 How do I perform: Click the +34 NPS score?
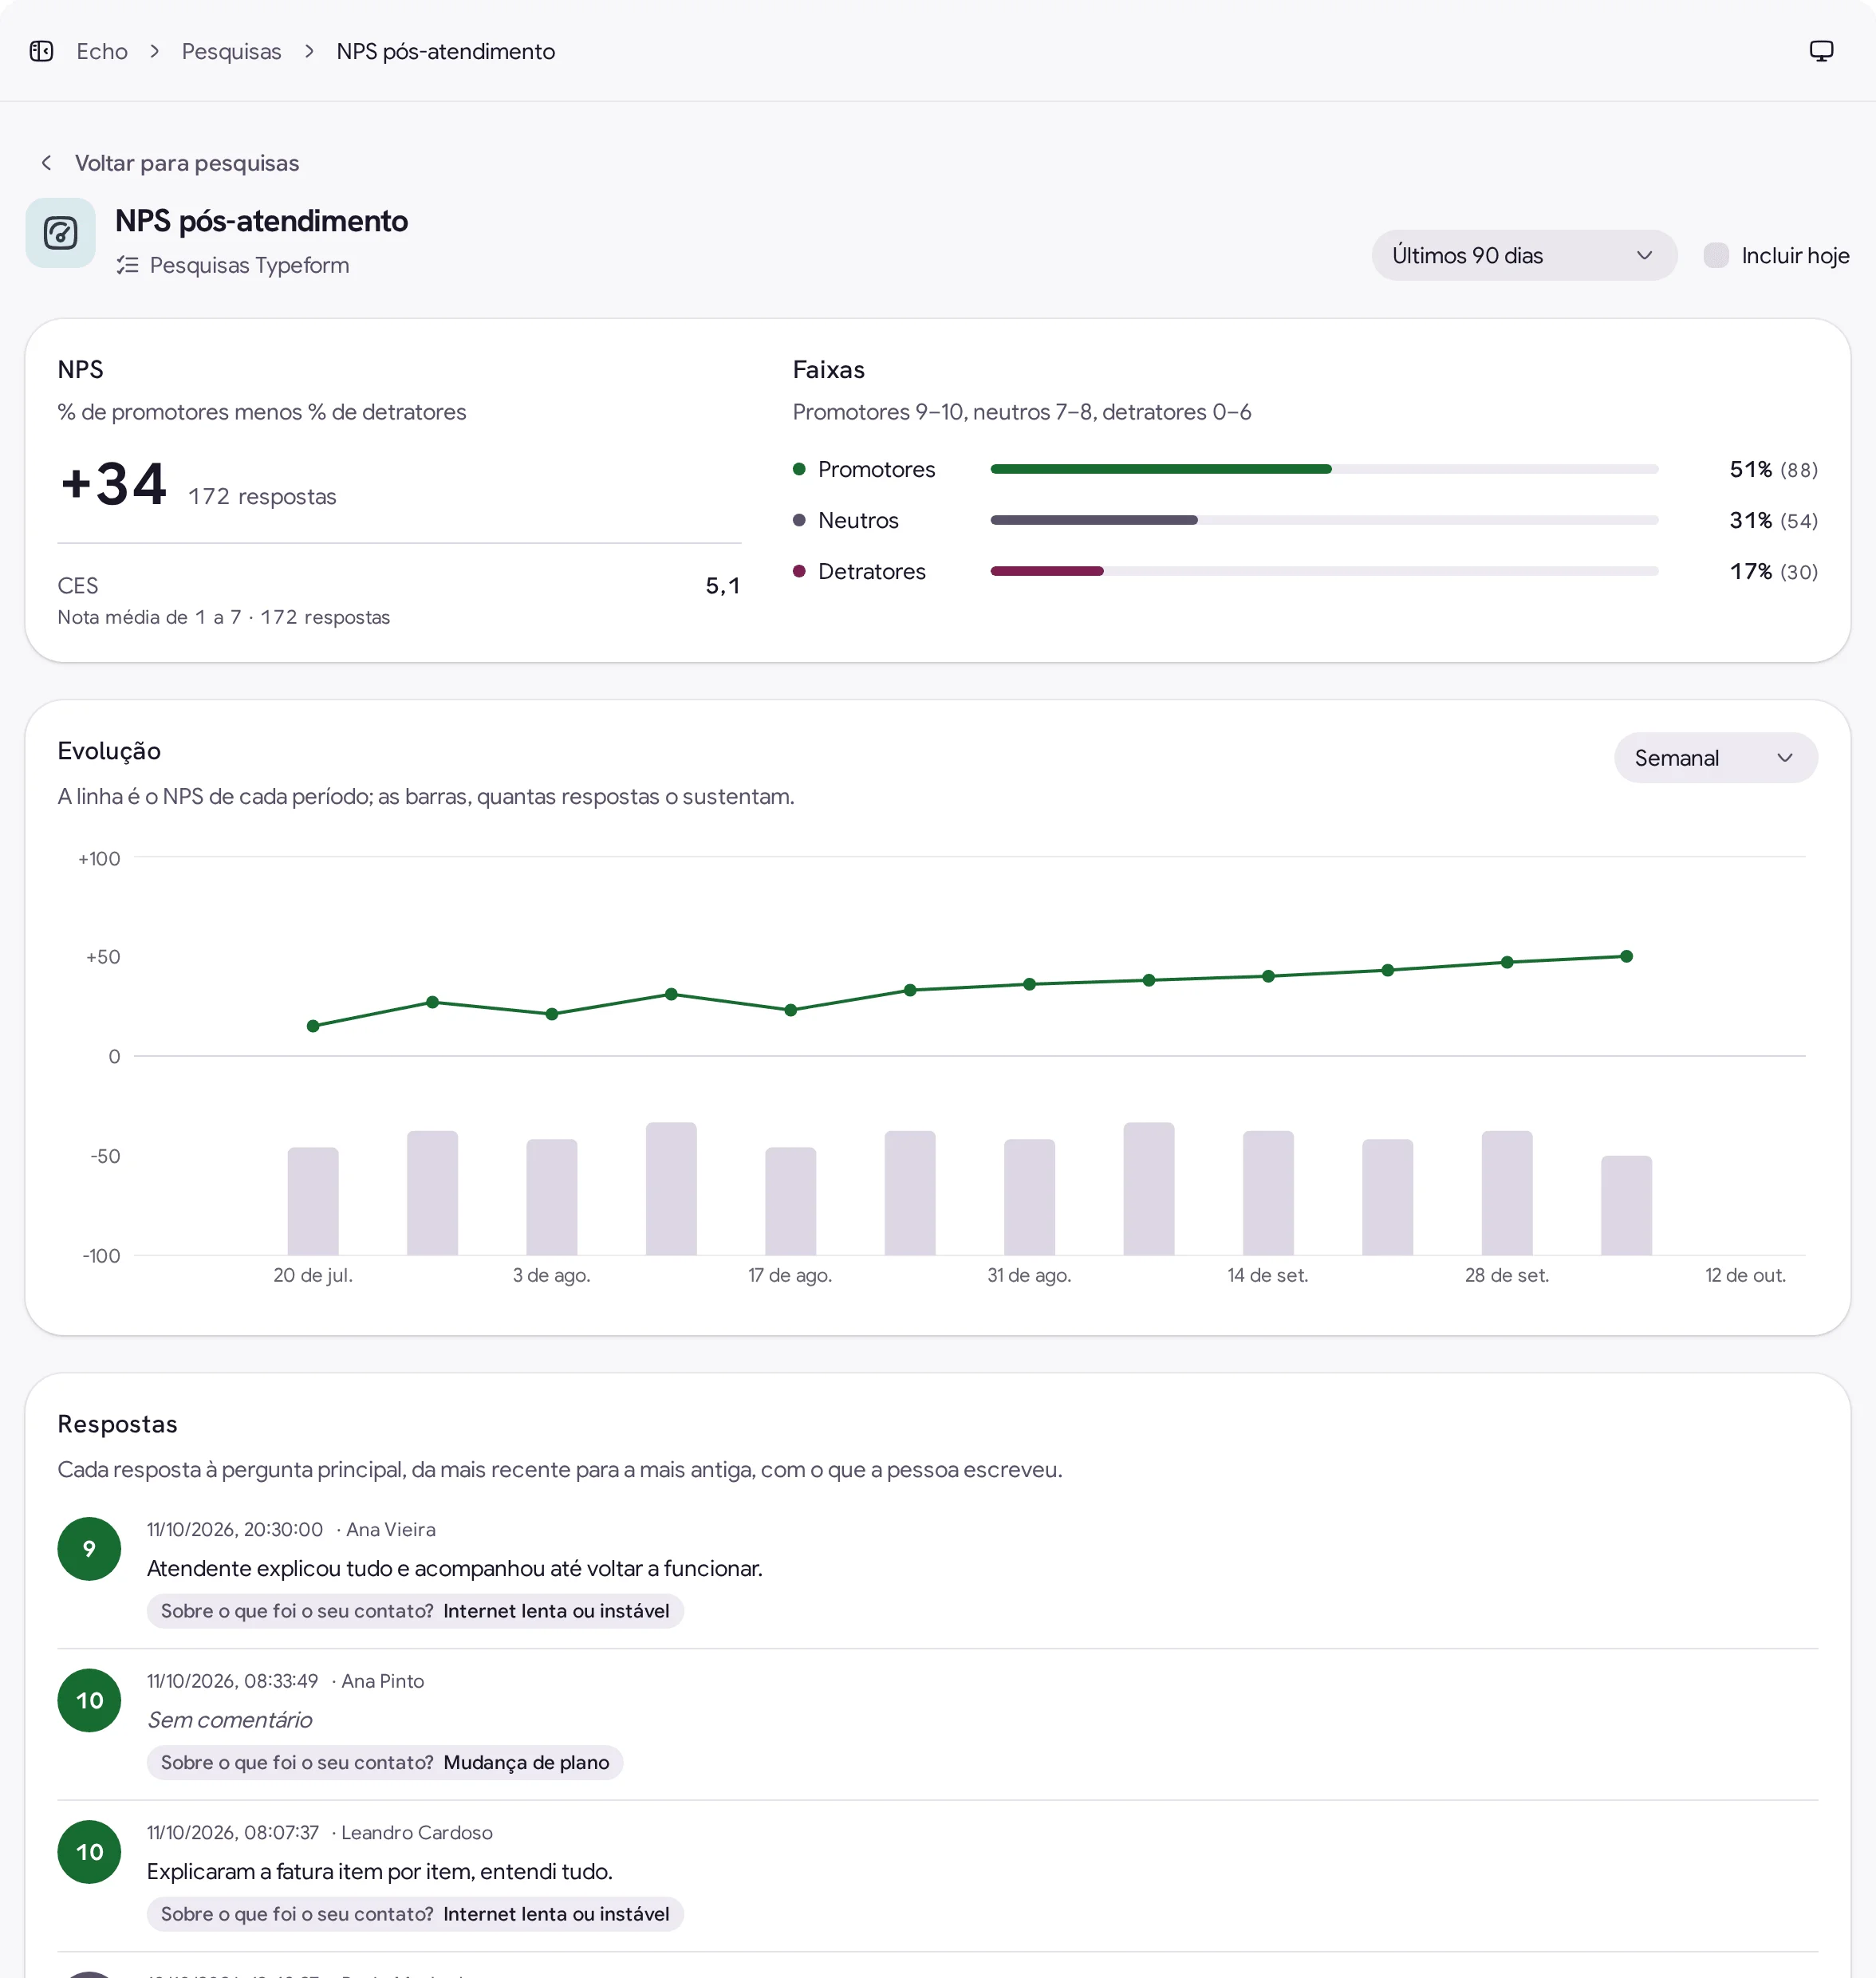113,485
